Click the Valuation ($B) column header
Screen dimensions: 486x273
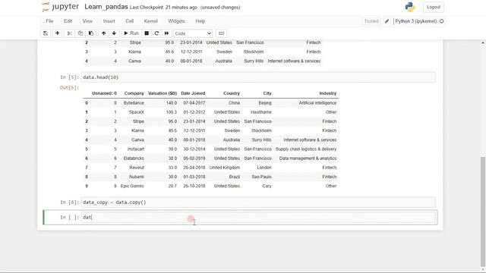163,93
